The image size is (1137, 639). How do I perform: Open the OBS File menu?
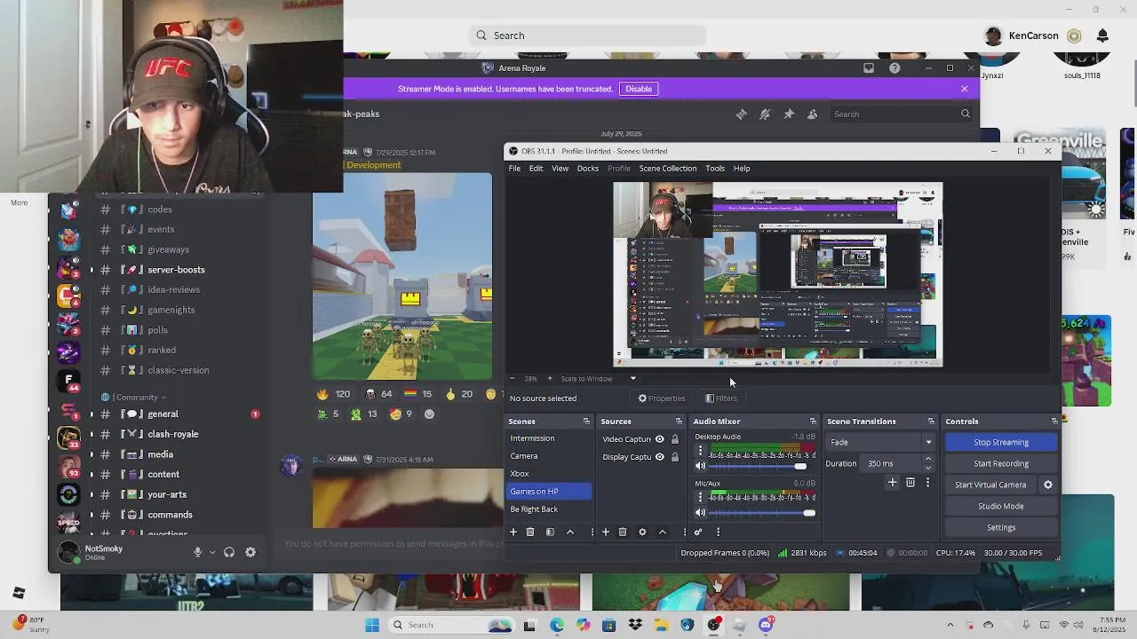tap(514, 169)
